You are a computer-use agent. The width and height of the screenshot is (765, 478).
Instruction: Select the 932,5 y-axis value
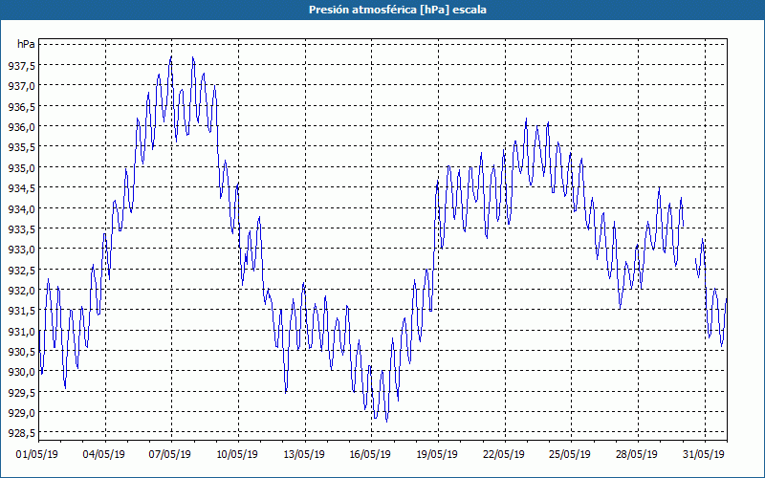[x=21, y=270]
